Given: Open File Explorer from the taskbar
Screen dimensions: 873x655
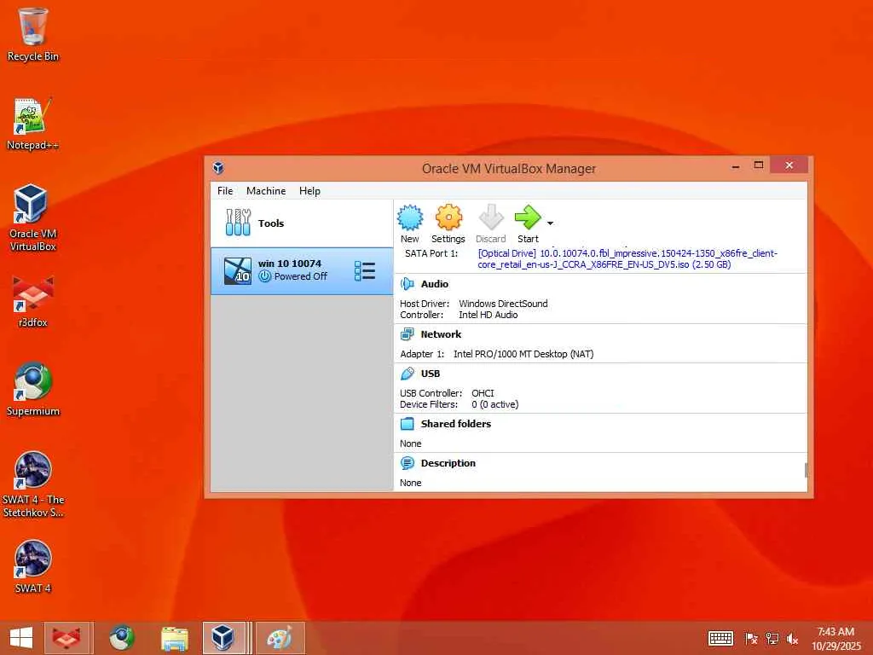Looking at the screenshot, I should pos(174,638).
